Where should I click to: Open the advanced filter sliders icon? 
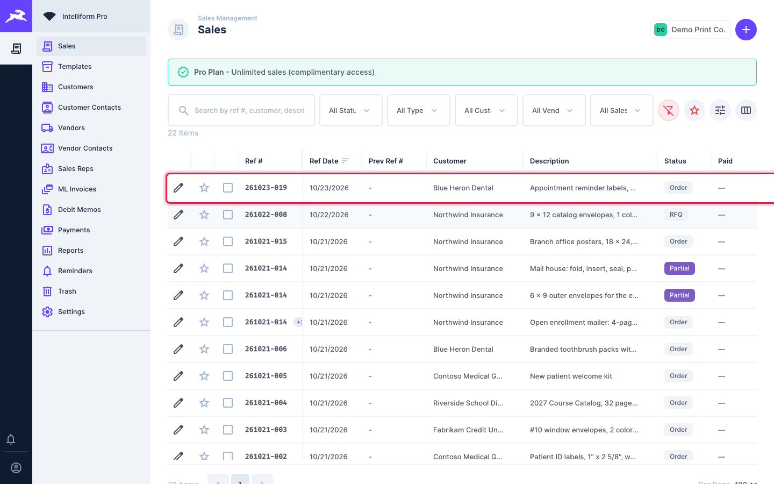720,110
